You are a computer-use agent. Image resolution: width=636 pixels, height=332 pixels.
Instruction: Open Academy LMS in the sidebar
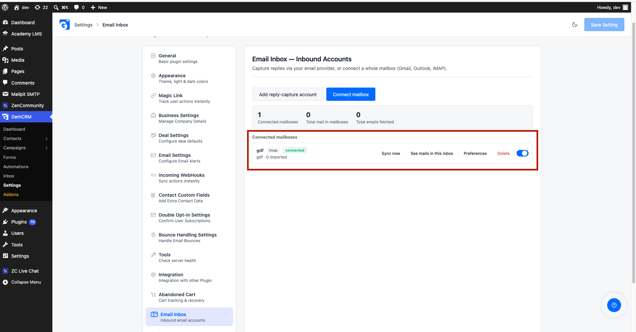click(x=26, y=34)
